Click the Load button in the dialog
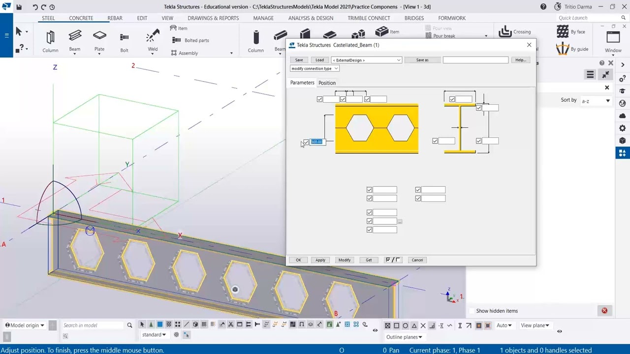 pyautogui.click(x=319, y=60)
